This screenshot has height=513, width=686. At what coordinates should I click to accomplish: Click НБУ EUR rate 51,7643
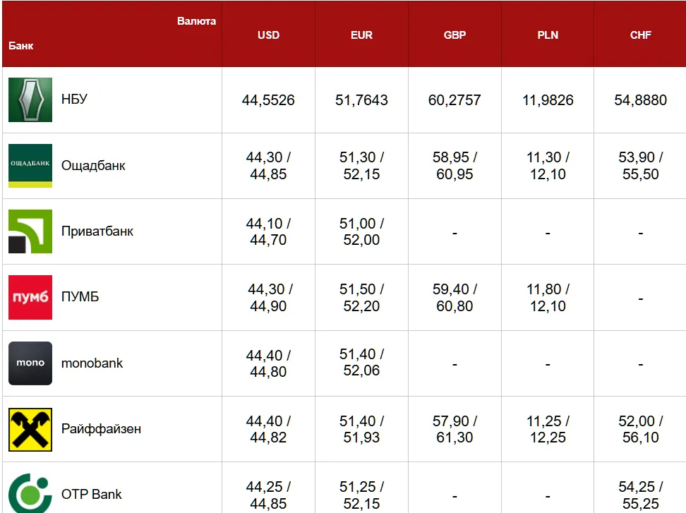[x=361, y=100]
